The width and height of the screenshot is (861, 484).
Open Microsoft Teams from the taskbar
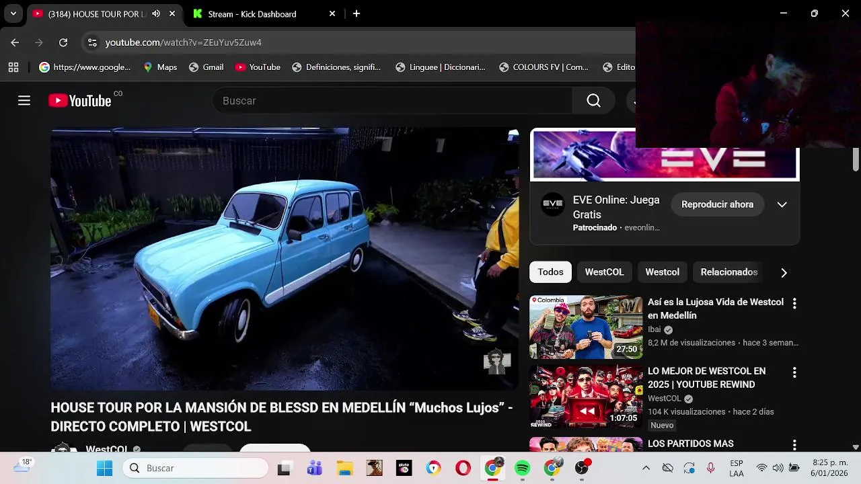(x=314, y=469)
